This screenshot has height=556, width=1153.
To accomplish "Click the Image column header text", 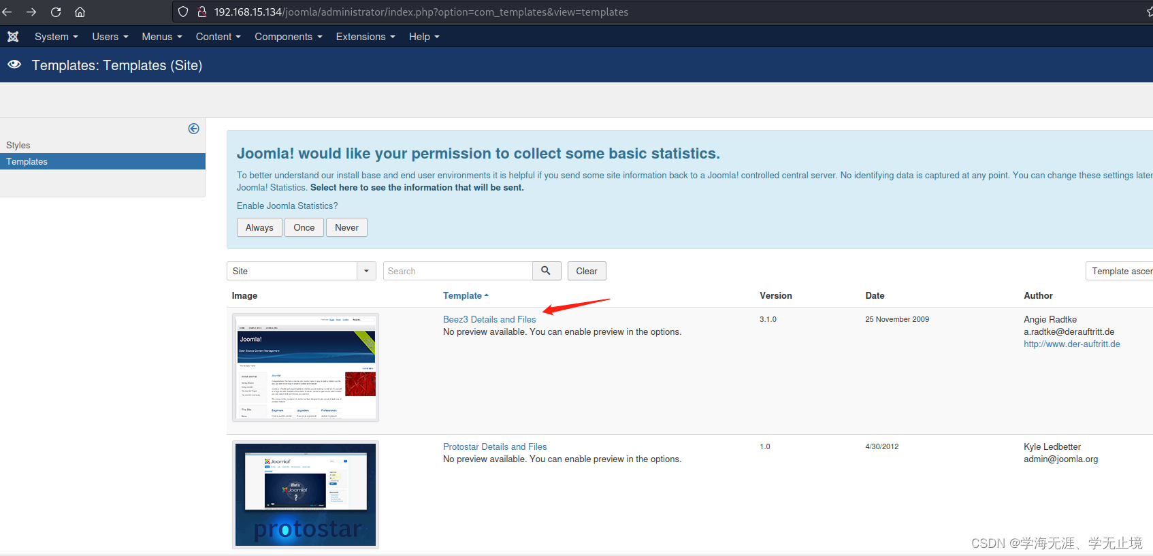I will (x=244, y=295).
